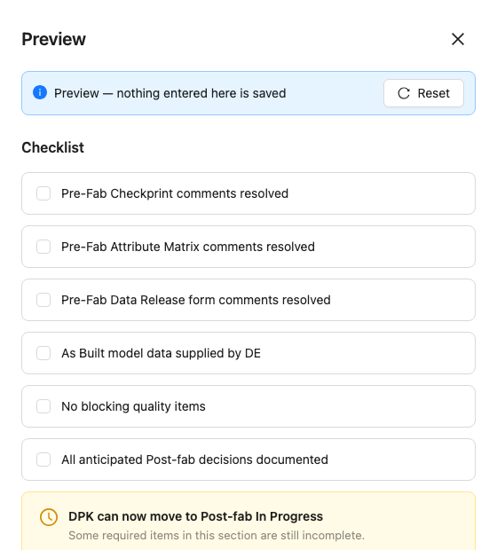Click the All anticipated Post-fab decisions label

[x=194, y=460]
